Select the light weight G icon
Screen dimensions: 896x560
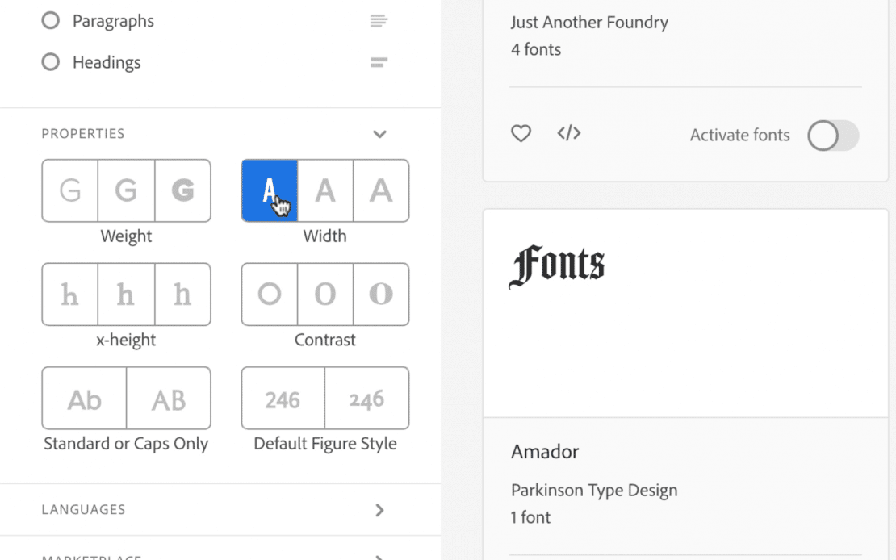(70, 190)
